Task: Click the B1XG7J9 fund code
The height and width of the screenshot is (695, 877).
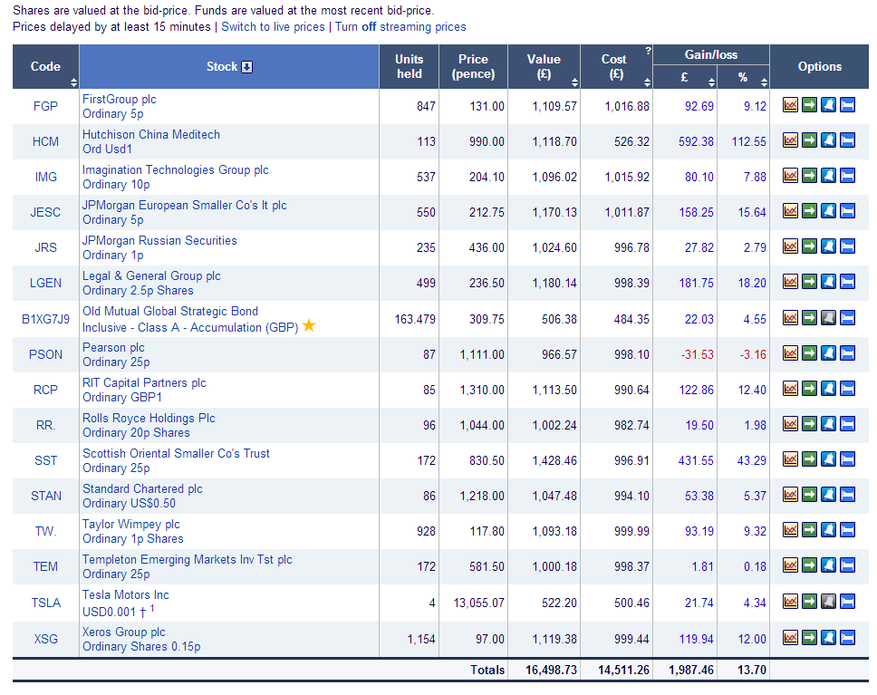Action: click(x=45, y=319)
